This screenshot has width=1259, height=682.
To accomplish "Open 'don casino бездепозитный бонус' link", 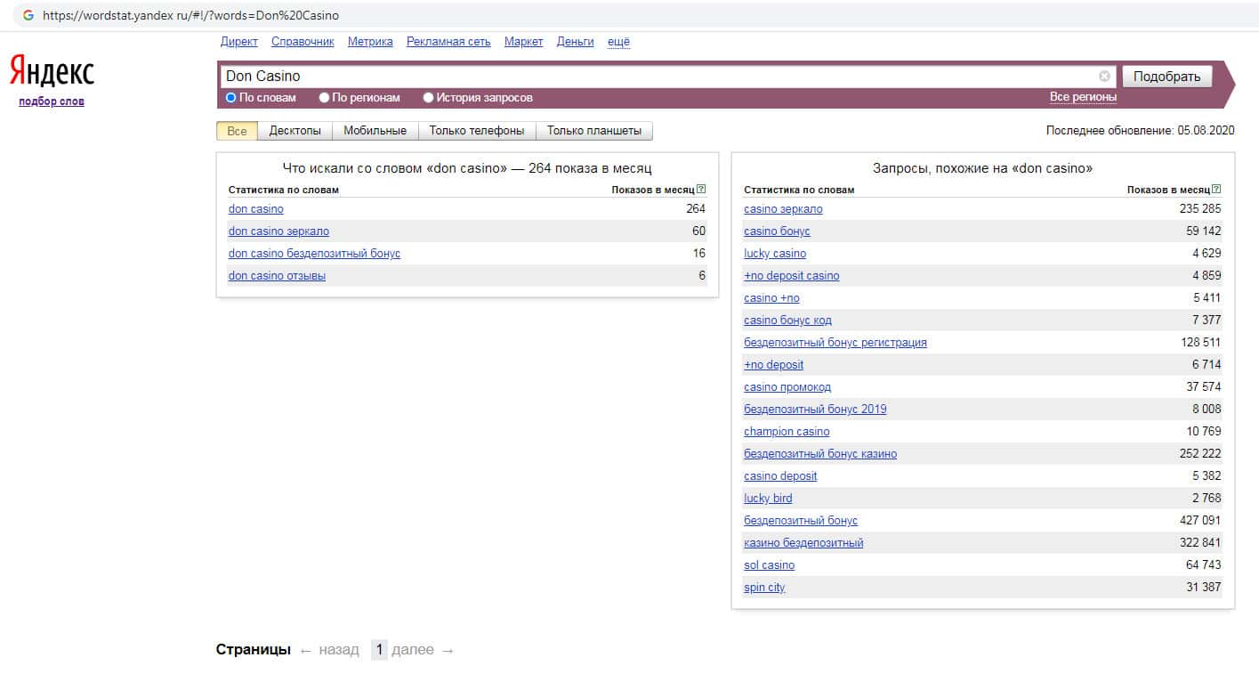I will [314, 254].
